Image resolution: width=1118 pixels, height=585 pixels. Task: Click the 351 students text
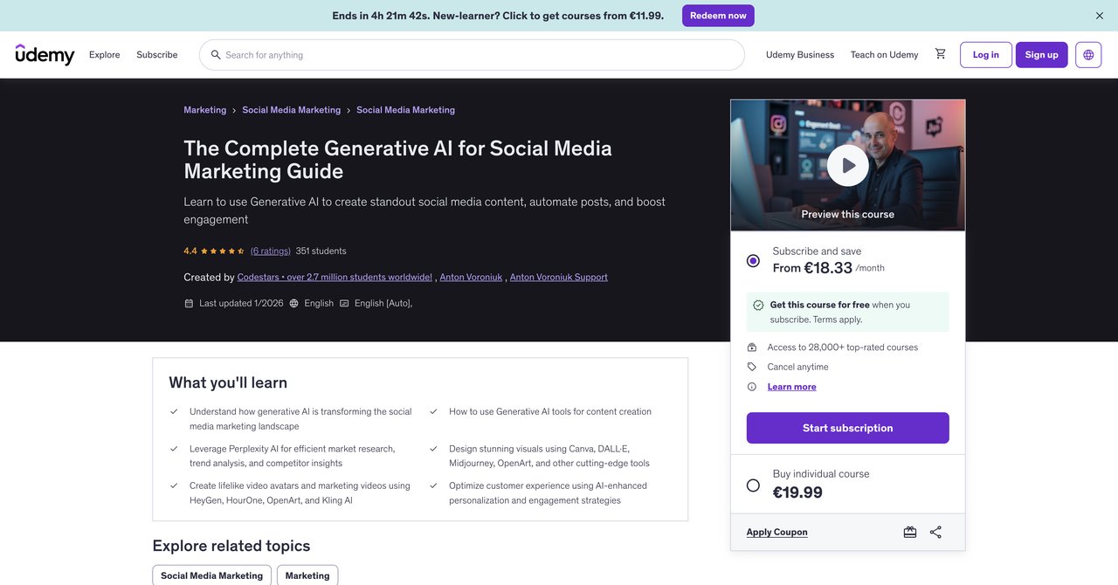(x=321, y=251)
